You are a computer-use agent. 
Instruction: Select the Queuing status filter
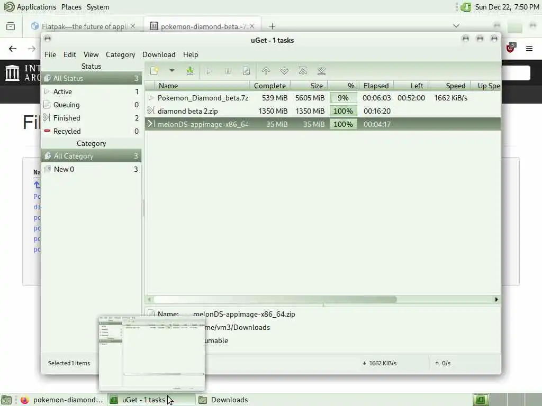(x=91, y=105)
